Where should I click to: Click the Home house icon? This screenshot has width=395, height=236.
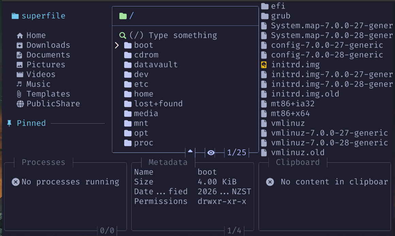click(x=20, y=35)
